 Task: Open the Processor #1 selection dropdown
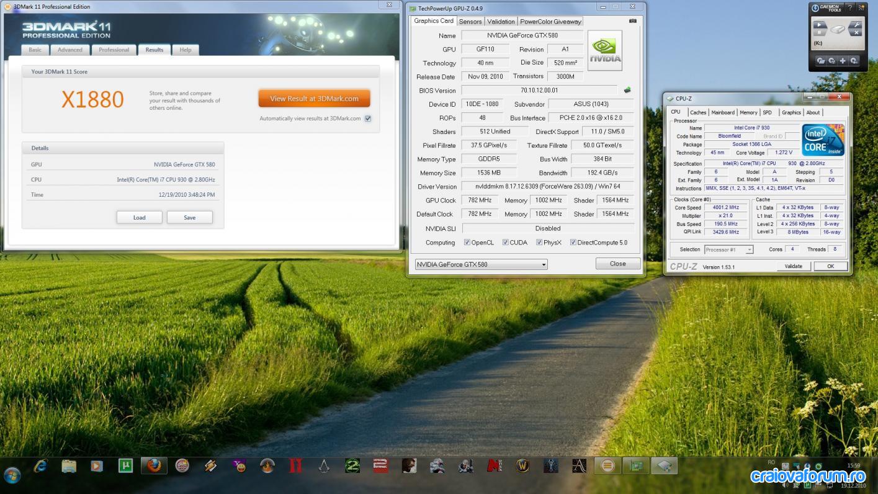coord(728,249)
